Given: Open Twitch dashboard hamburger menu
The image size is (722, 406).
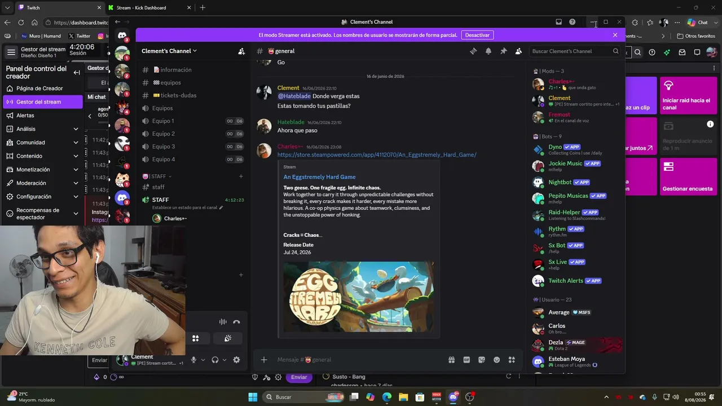Looking at the screenshot, I should (11, 52).
